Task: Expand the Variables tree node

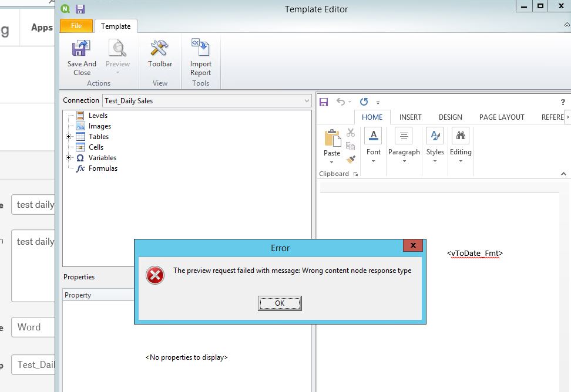Action: 69,158
